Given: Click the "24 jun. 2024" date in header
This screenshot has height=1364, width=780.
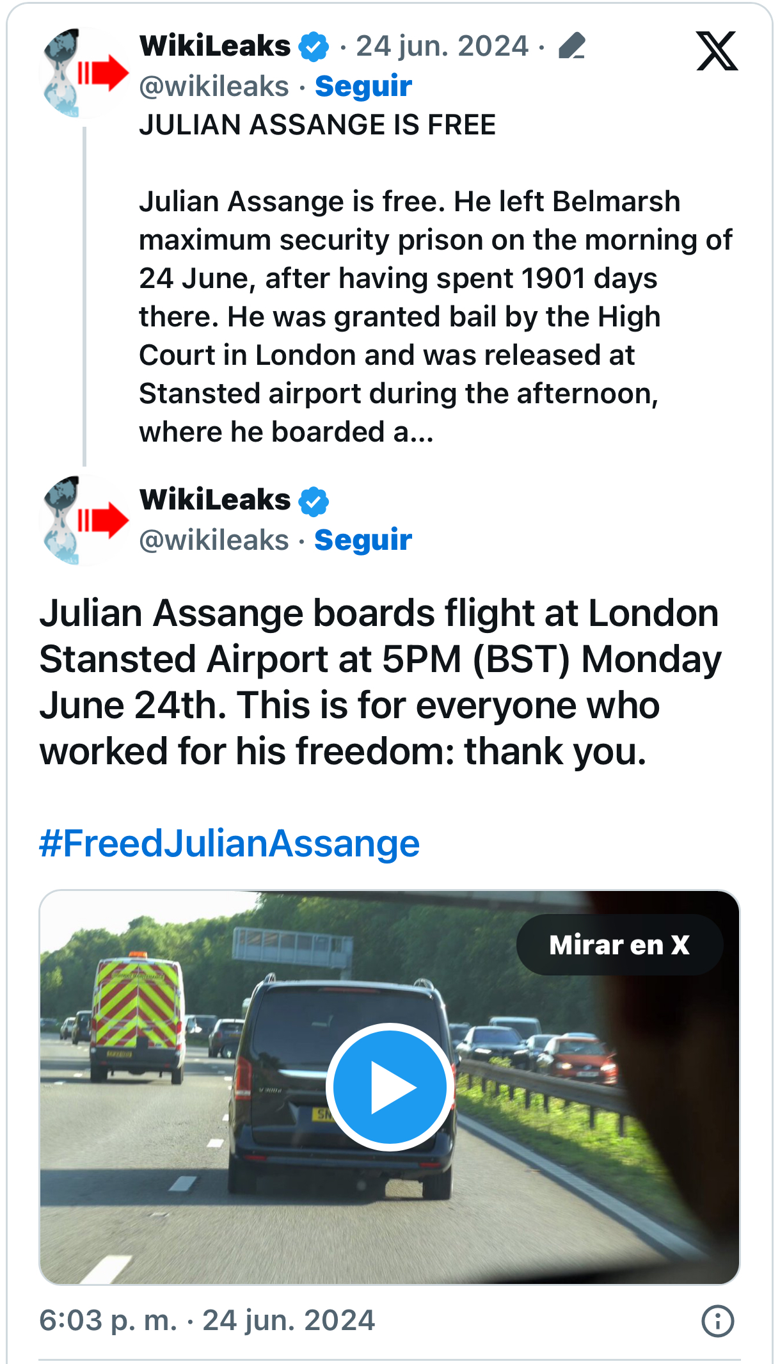Looking at the screenshot, I should [x=442, y=46].
